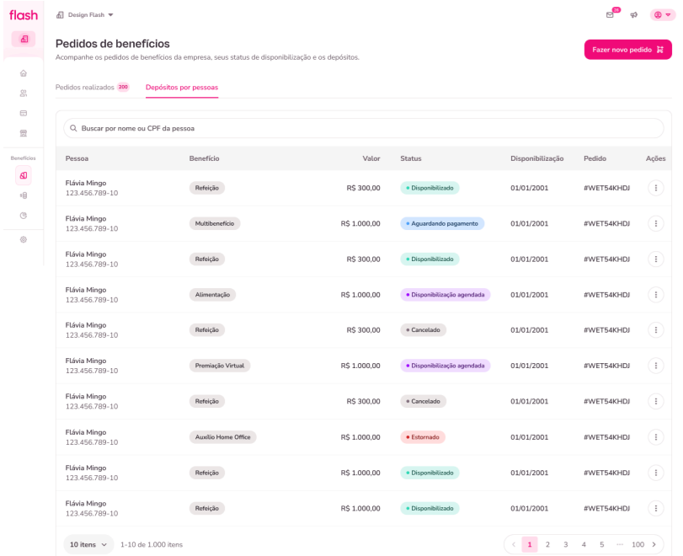Go to page 3 in pagination
Viewport: 683px width, 556px height.
click(x=566, y=545)
